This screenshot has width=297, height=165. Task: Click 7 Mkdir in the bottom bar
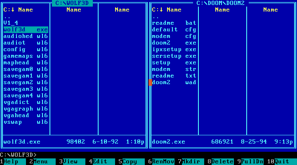191,162
